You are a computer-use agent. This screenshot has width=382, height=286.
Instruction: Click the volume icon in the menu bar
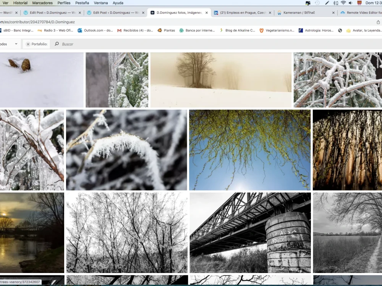[x=350, y=3]
